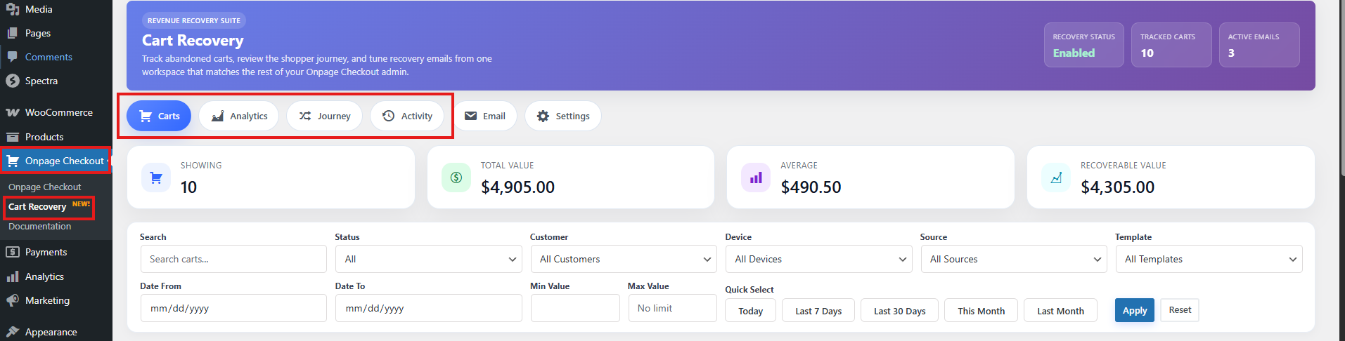Expand the All Devices dropdown
1345x341 pixels.
coord(819,259)
